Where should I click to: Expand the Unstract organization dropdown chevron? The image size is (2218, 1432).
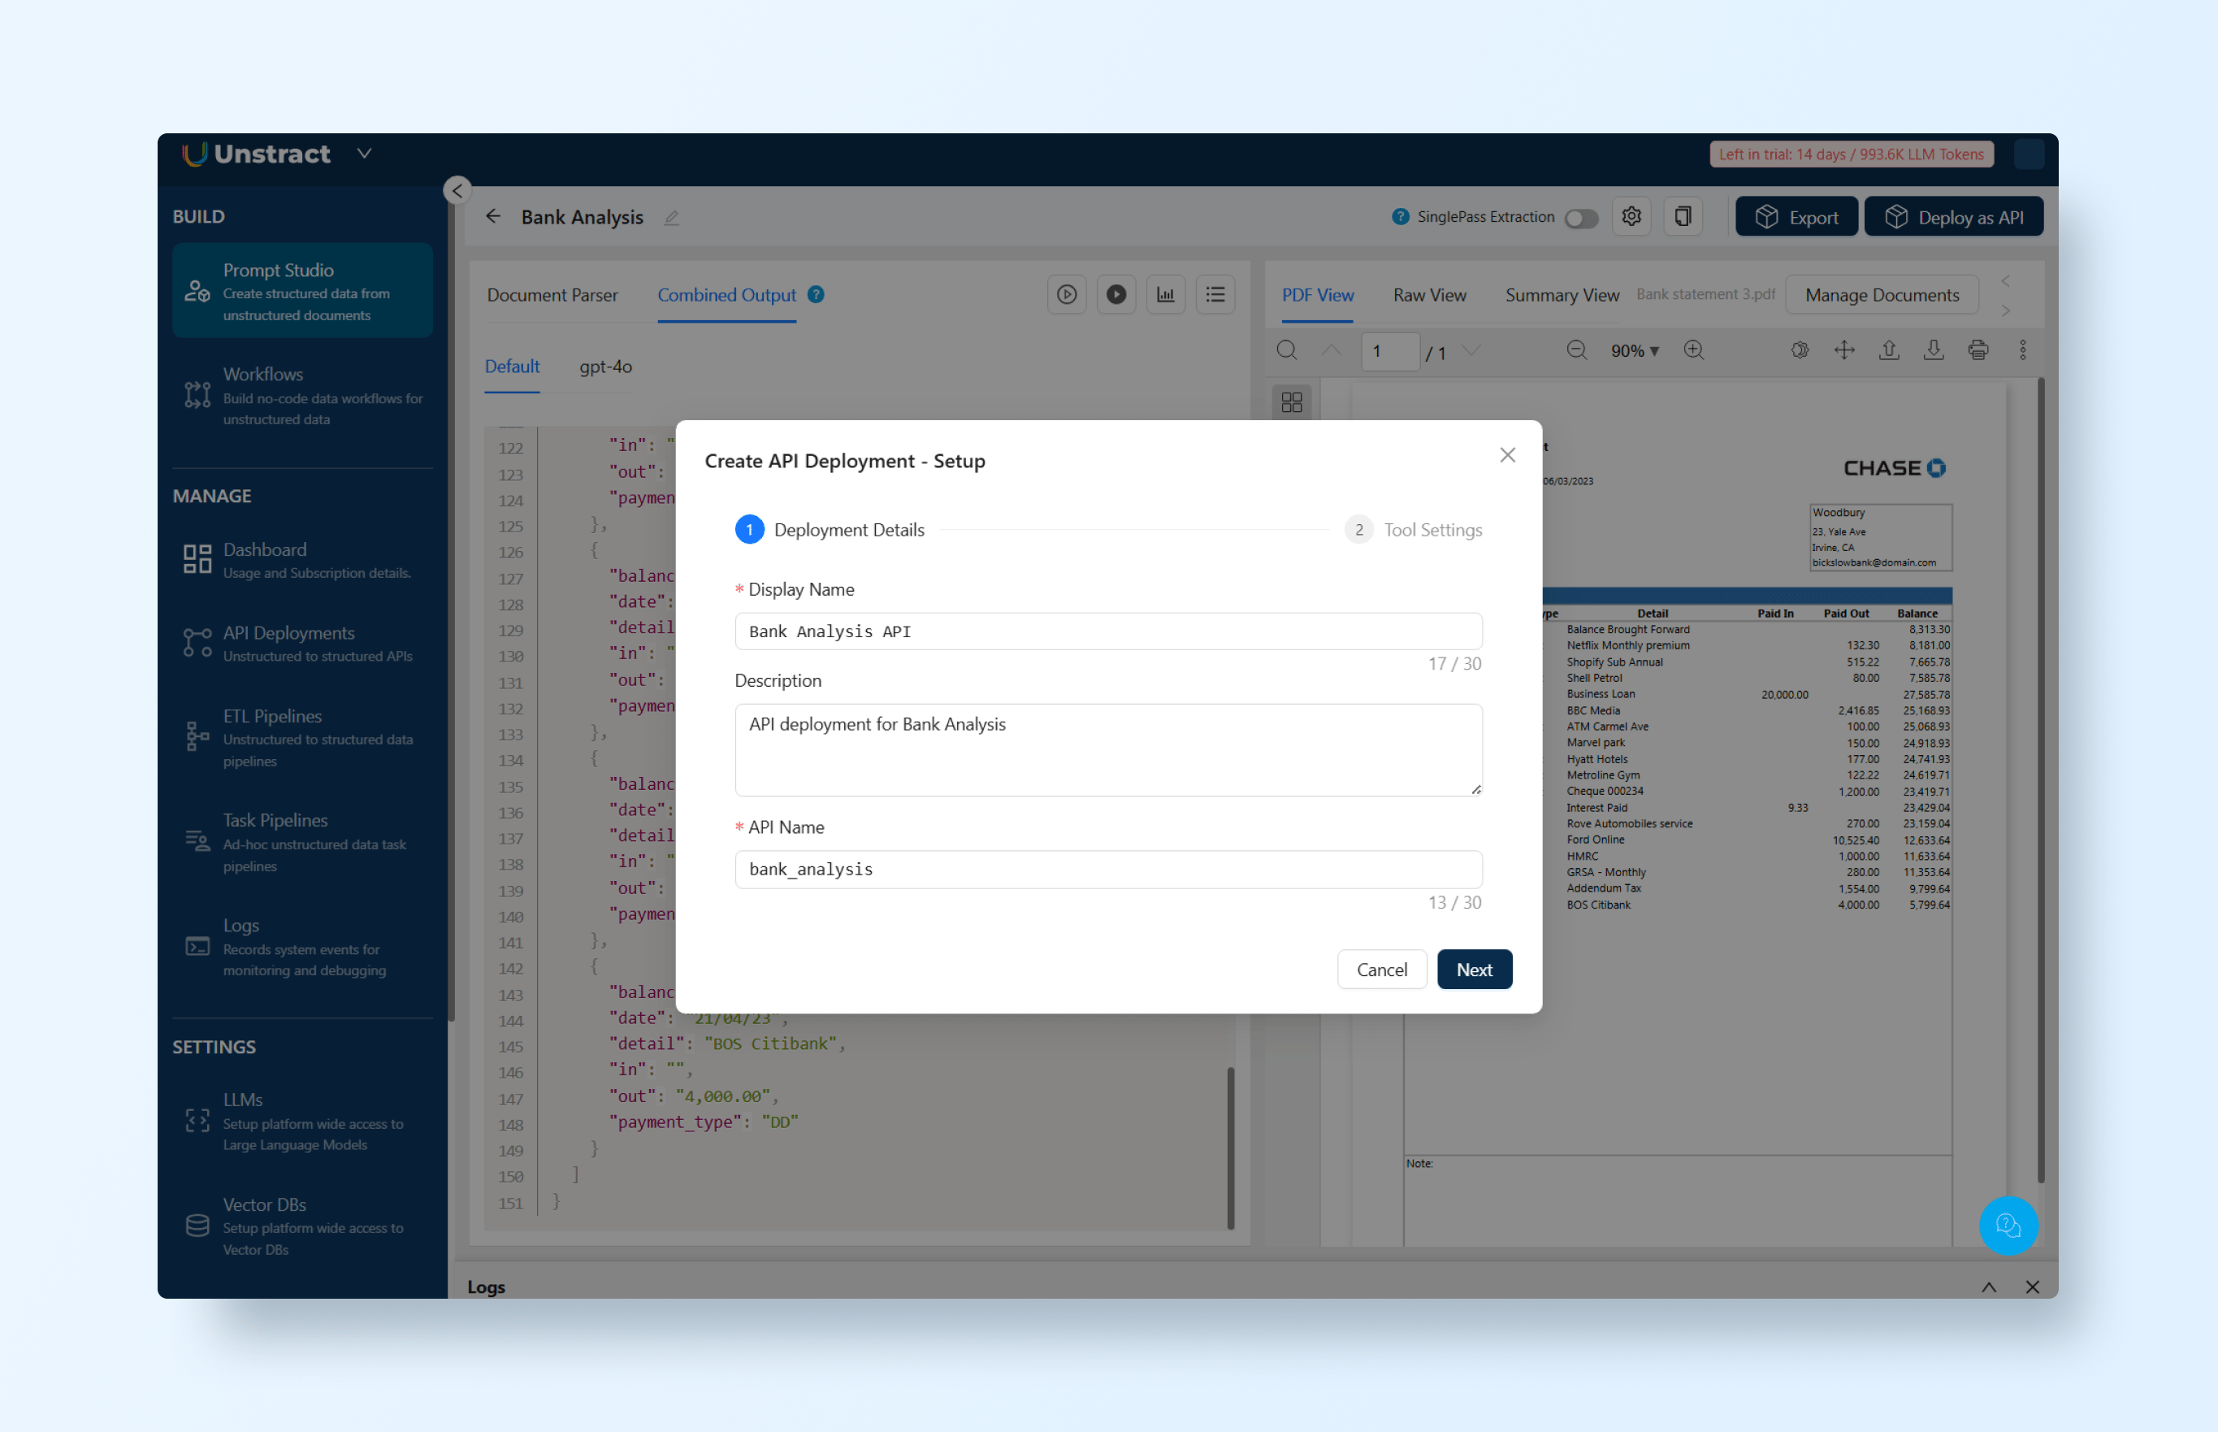point(365,154)
